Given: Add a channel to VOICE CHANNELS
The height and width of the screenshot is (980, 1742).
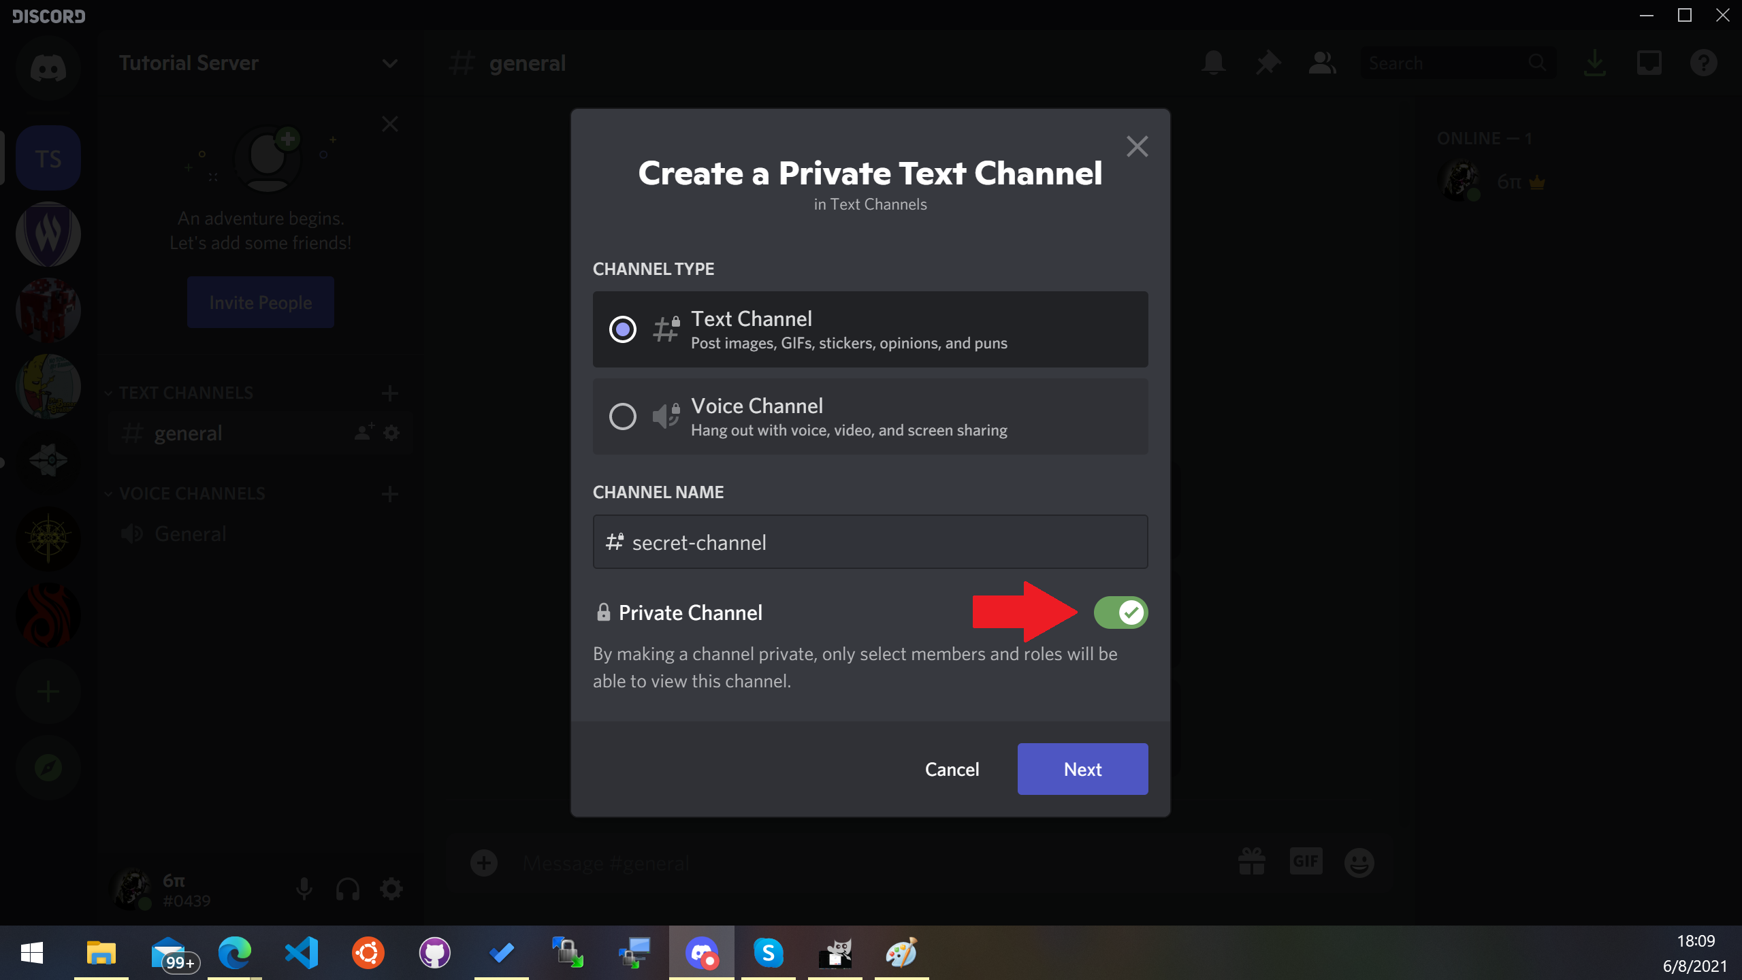Looking at the screenshot, I should pyautogui.click(x=390, y=493).
